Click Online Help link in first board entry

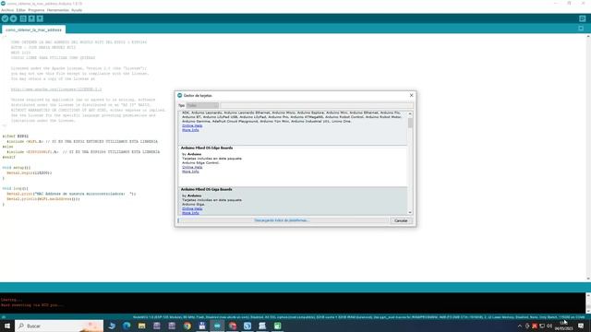click(x=192, y=125)
